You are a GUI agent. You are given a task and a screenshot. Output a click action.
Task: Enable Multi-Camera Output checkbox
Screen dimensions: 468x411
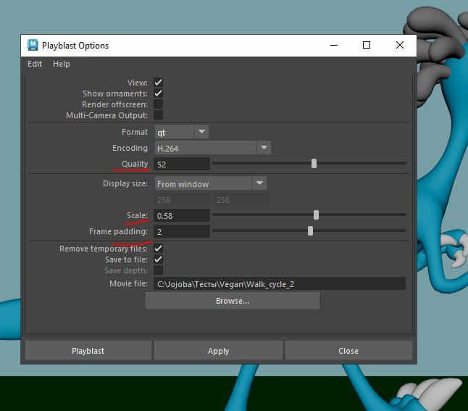(x=158, y=115)
